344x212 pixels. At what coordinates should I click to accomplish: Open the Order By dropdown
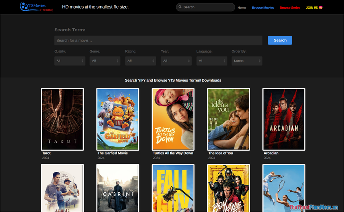coord(247,61)
